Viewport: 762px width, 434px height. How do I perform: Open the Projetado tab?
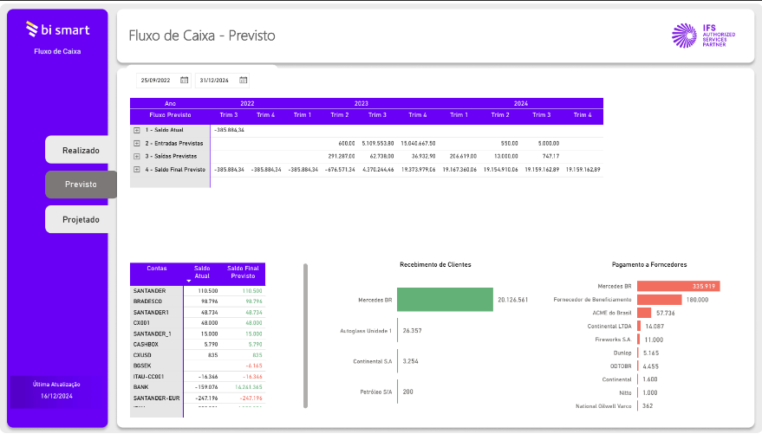pyautogui.click(x=81, y=219)
